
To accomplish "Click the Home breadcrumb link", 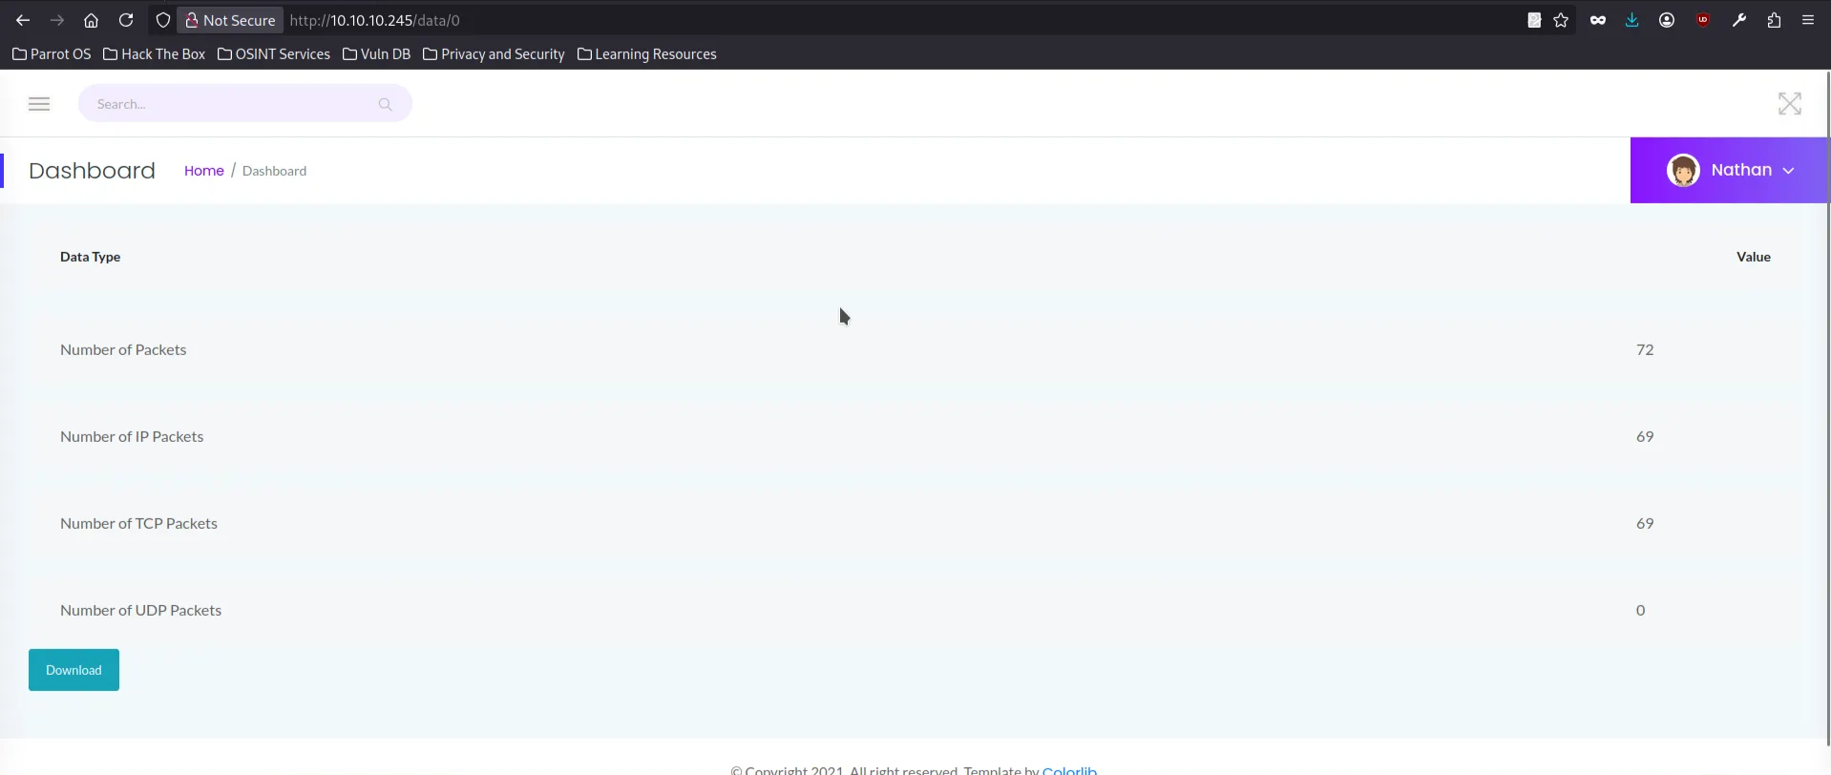I will point(204,171).
